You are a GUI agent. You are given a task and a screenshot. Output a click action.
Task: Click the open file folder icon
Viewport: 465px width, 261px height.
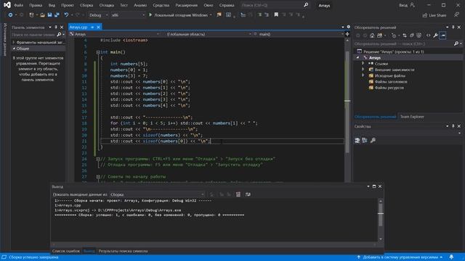coord(42,14)
